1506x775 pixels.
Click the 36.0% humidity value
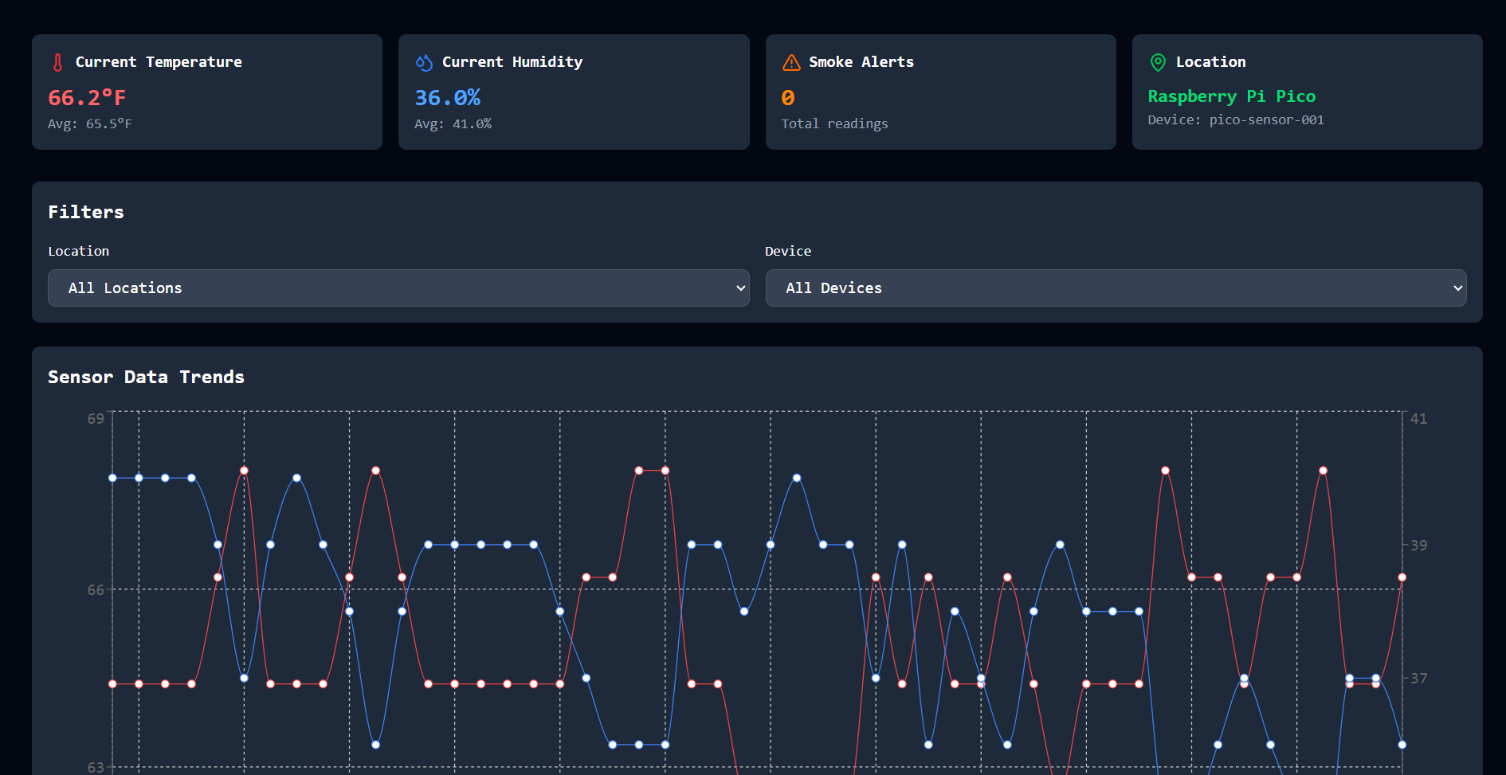tap(448, 97)
